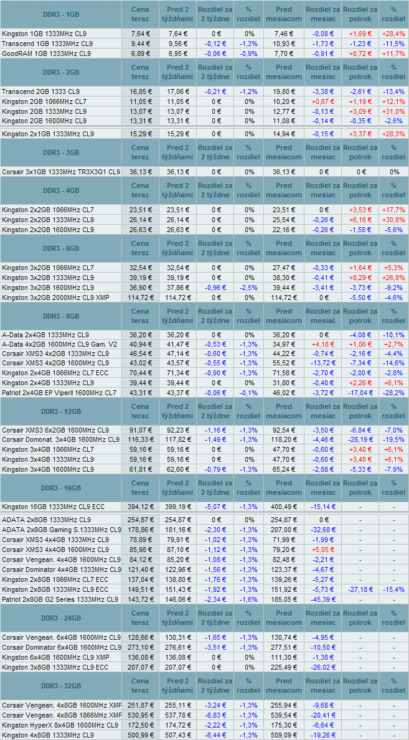Click the 185,05 € month-ago price cell
409x740 pixels.
[x=283, y=599]
